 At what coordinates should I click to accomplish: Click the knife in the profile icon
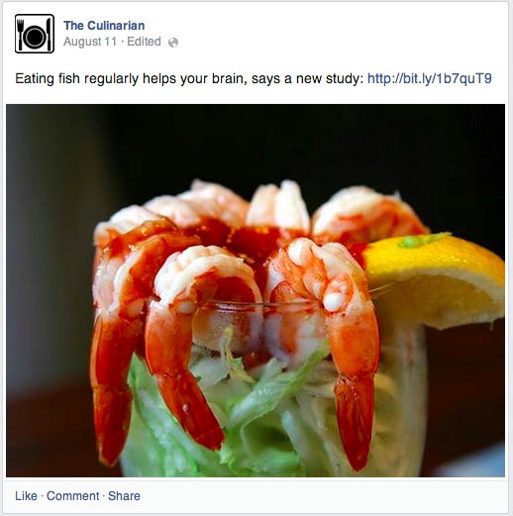(x=49, y=34)
